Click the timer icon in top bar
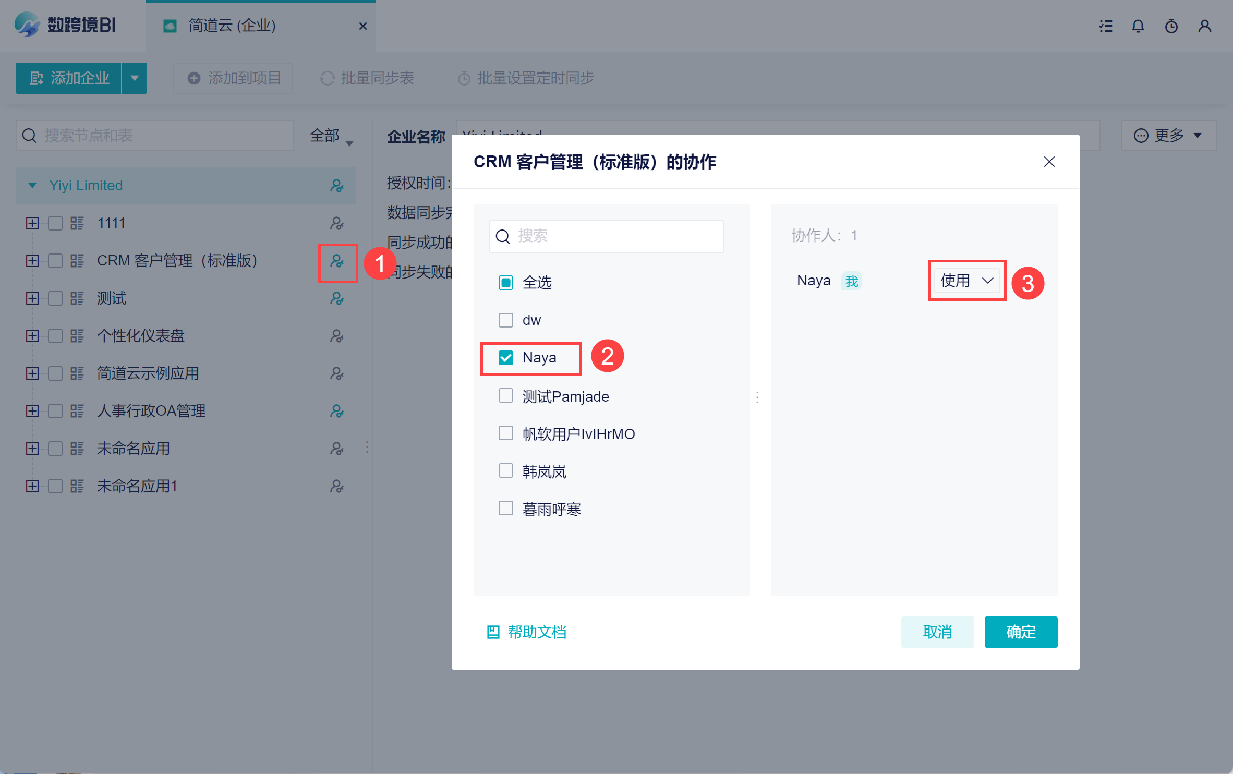The image size is (1233, 774). pos(1171,26)
